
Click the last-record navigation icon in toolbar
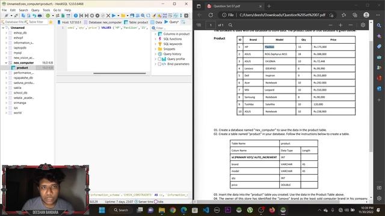click(87, 16)
